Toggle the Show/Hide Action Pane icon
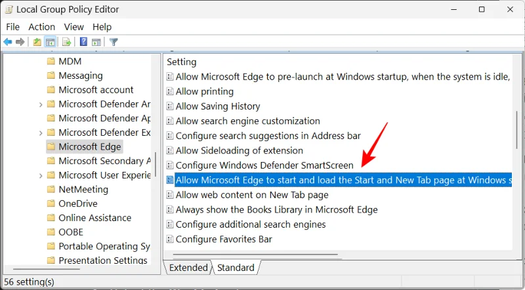Viewport: 525px width, 290px height. (96, 42)
